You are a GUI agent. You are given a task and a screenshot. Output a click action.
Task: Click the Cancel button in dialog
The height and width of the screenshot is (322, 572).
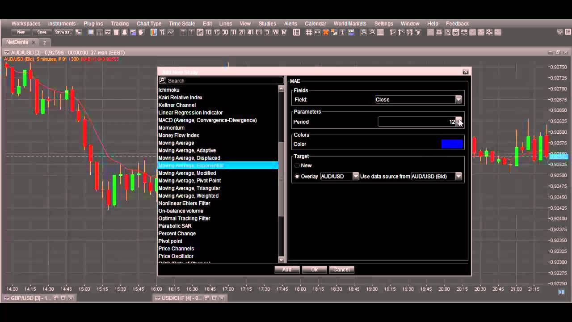point(341,270)
